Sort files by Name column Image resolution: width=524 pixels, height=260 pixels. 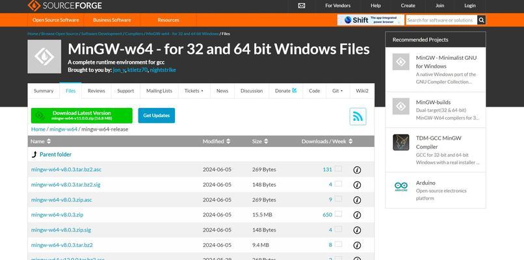tap(40, 141)
